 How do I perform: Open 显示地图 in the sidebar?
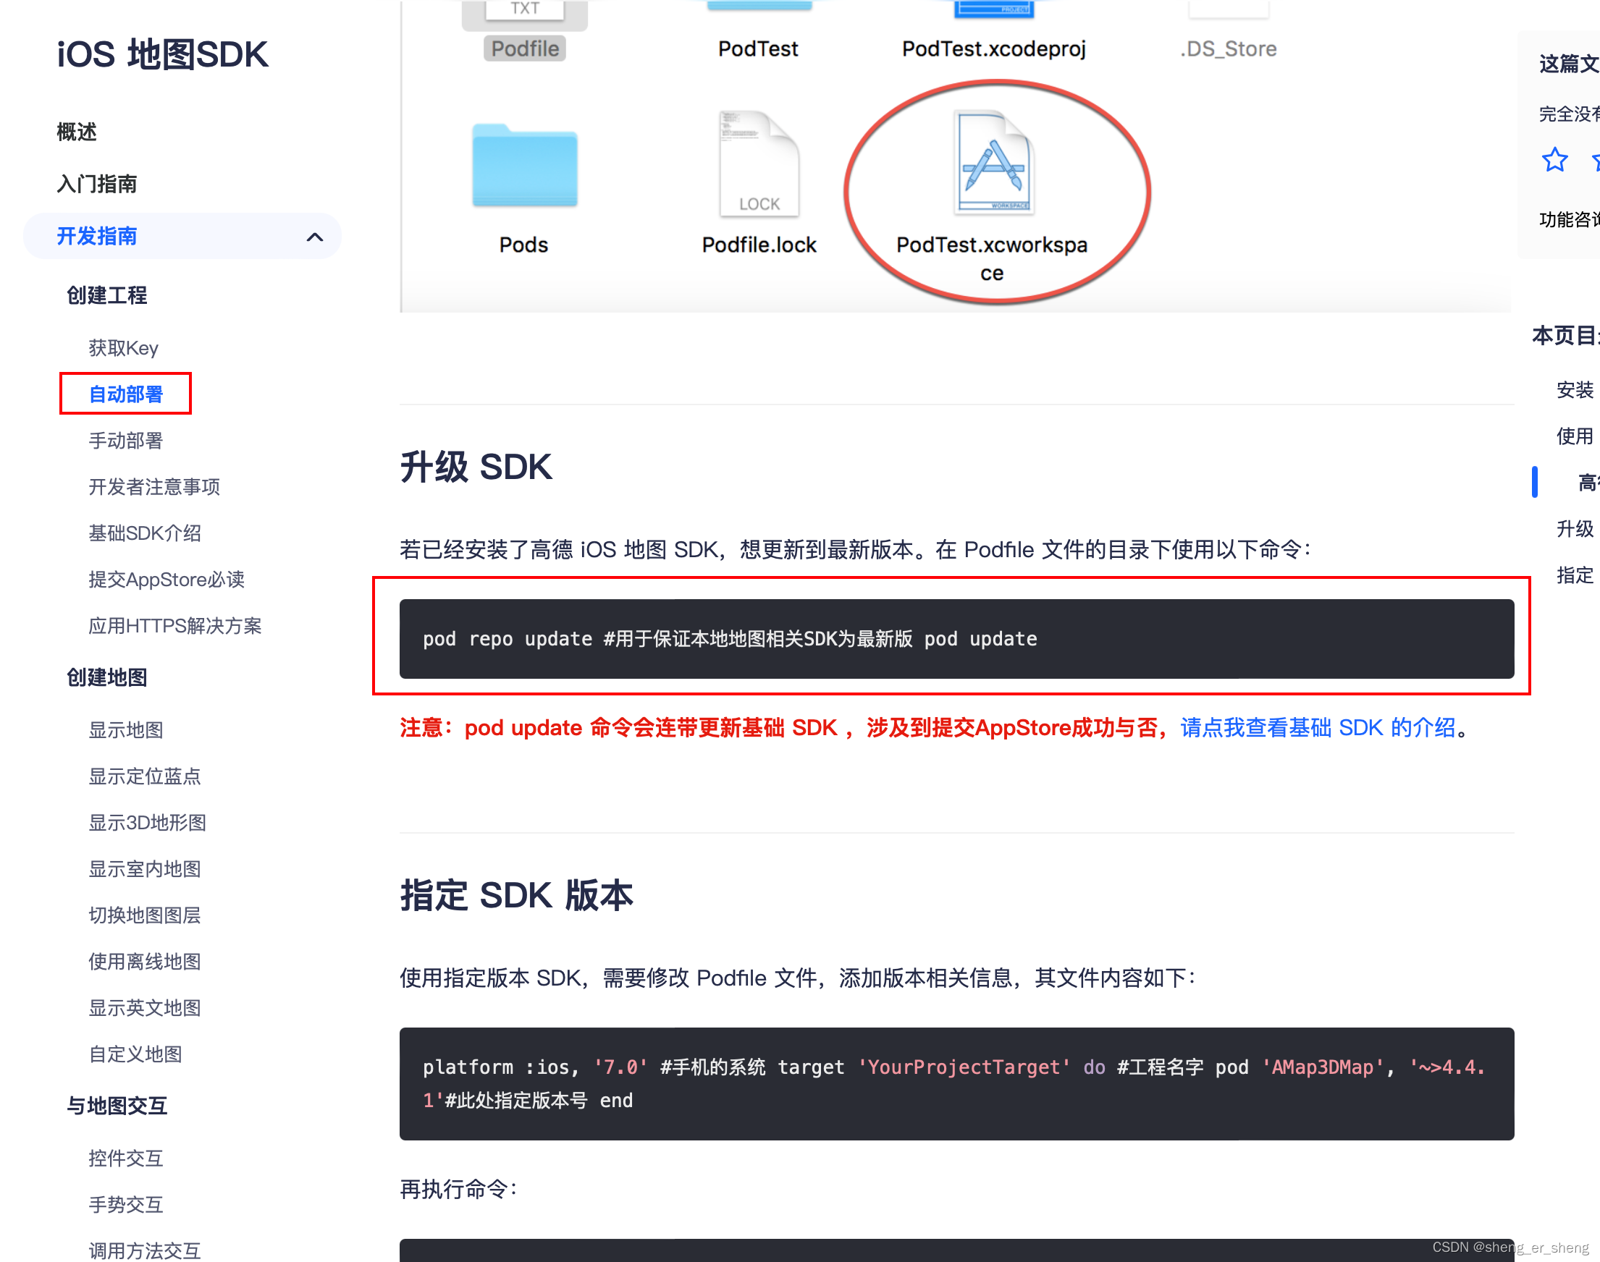tap(126, 730)
